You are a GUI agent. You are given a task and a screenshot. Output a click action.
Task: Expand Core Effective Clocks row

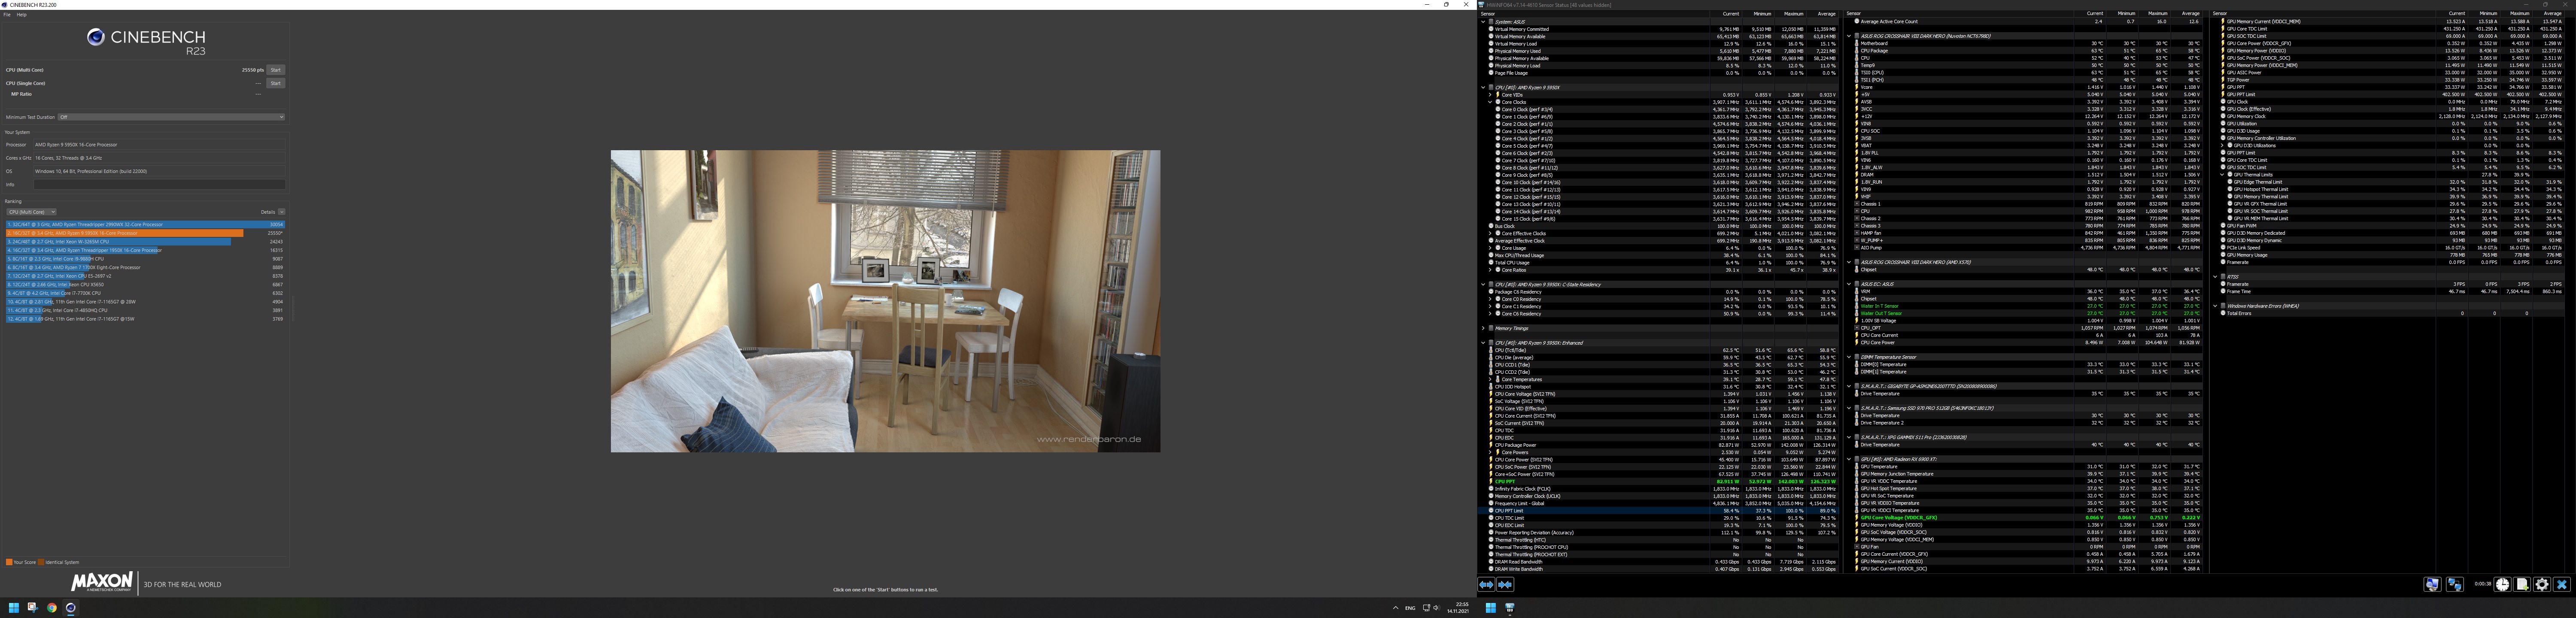[1490, 234]
